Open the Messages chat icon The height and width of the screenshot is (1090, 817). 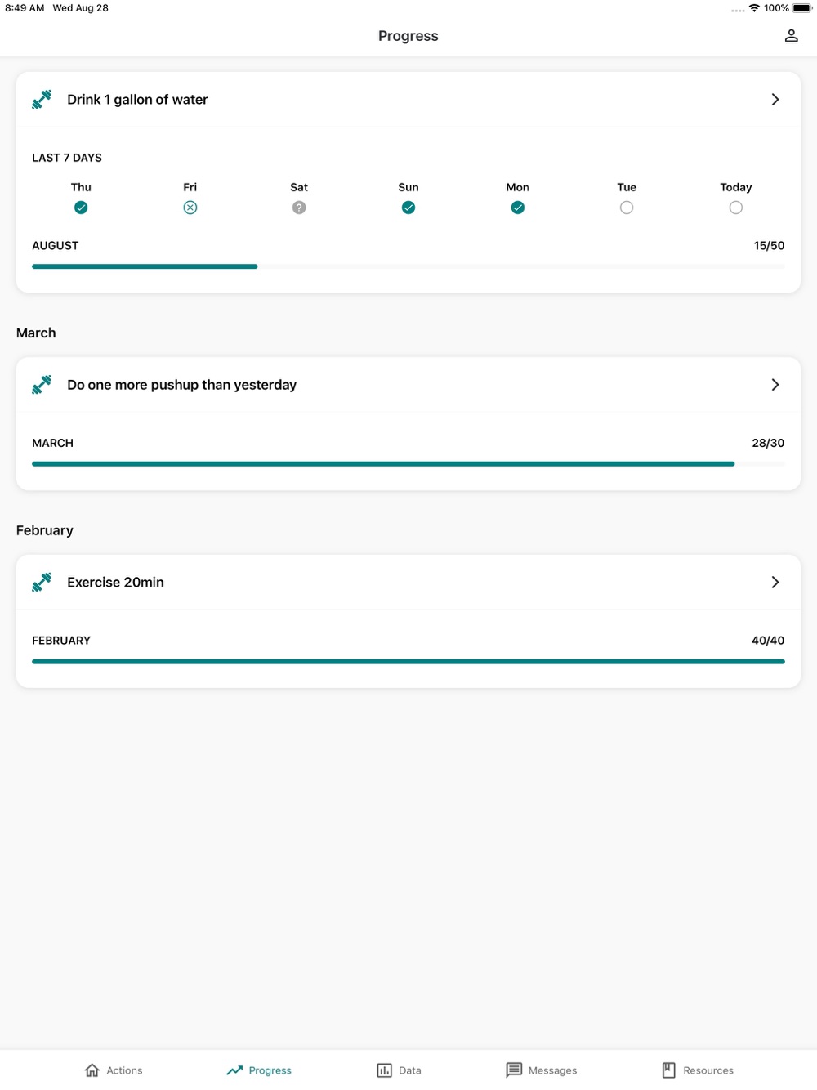point(514,1070)
